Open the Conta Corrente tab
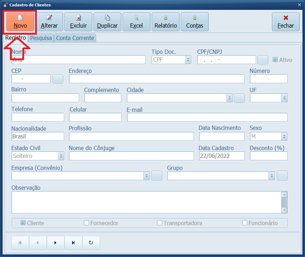The width and height of the screenshot is (305, 257). 75,38
